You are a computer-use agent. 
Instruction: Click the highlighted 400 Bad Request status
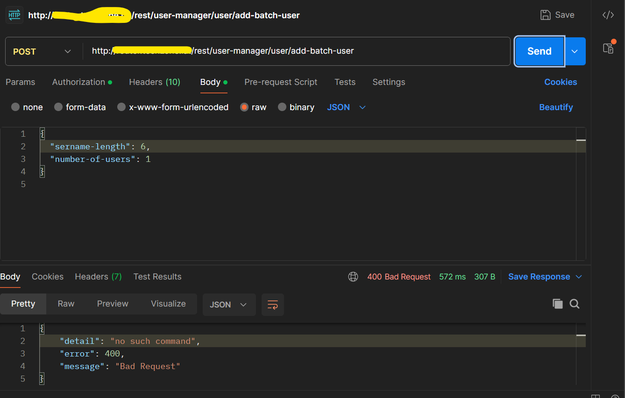pyautogui.click(x=399, y=276)
